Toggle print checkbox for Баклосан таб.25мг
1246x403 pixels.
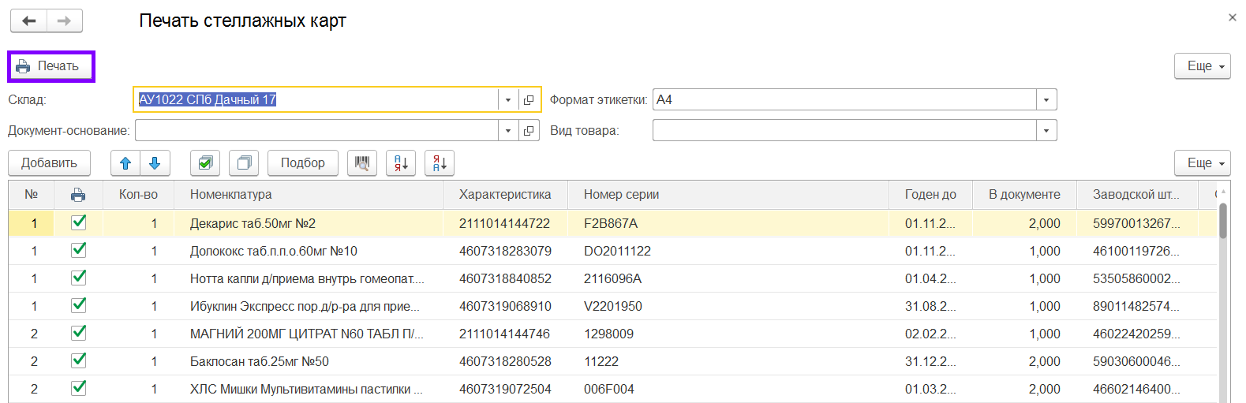point(79,361)
